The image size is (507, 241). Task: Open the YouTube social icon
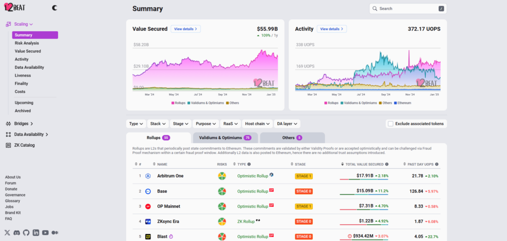[x=45, y=232]
